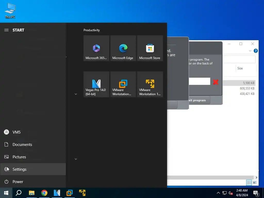Open the Microsoft 365 tile

(x=96, y=48)
